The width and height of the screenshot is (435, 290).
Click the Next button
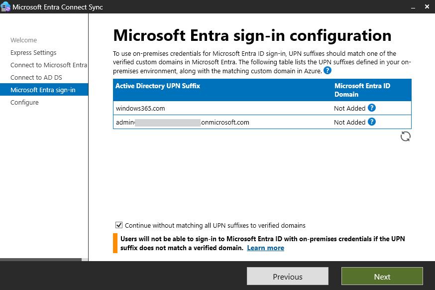coord(382,276)
